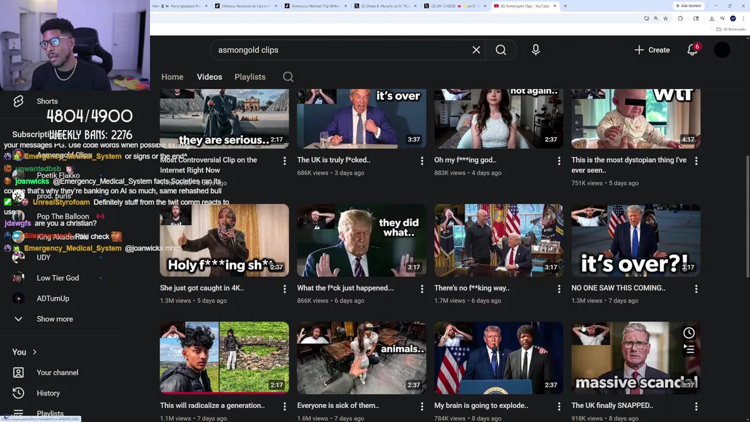Switch to 'Shane B. Murphy on X' browser tab
This screenshot has width=750, height=422.
pos(385,6)
